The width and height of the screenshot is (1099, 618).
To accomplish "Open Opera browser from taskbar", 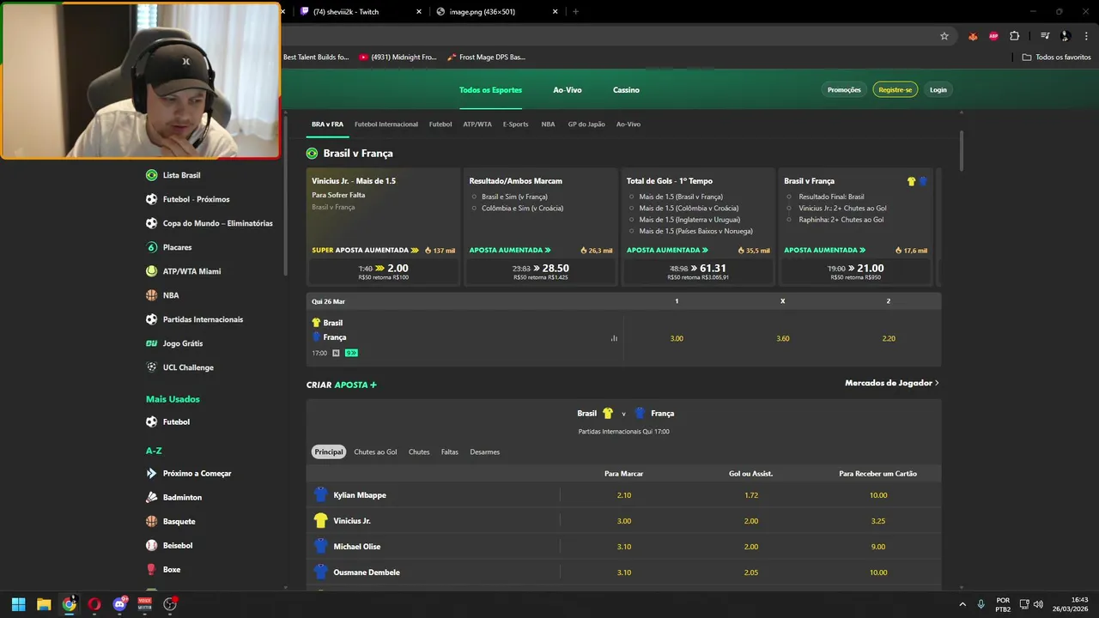I will click(x=94, y=604).
